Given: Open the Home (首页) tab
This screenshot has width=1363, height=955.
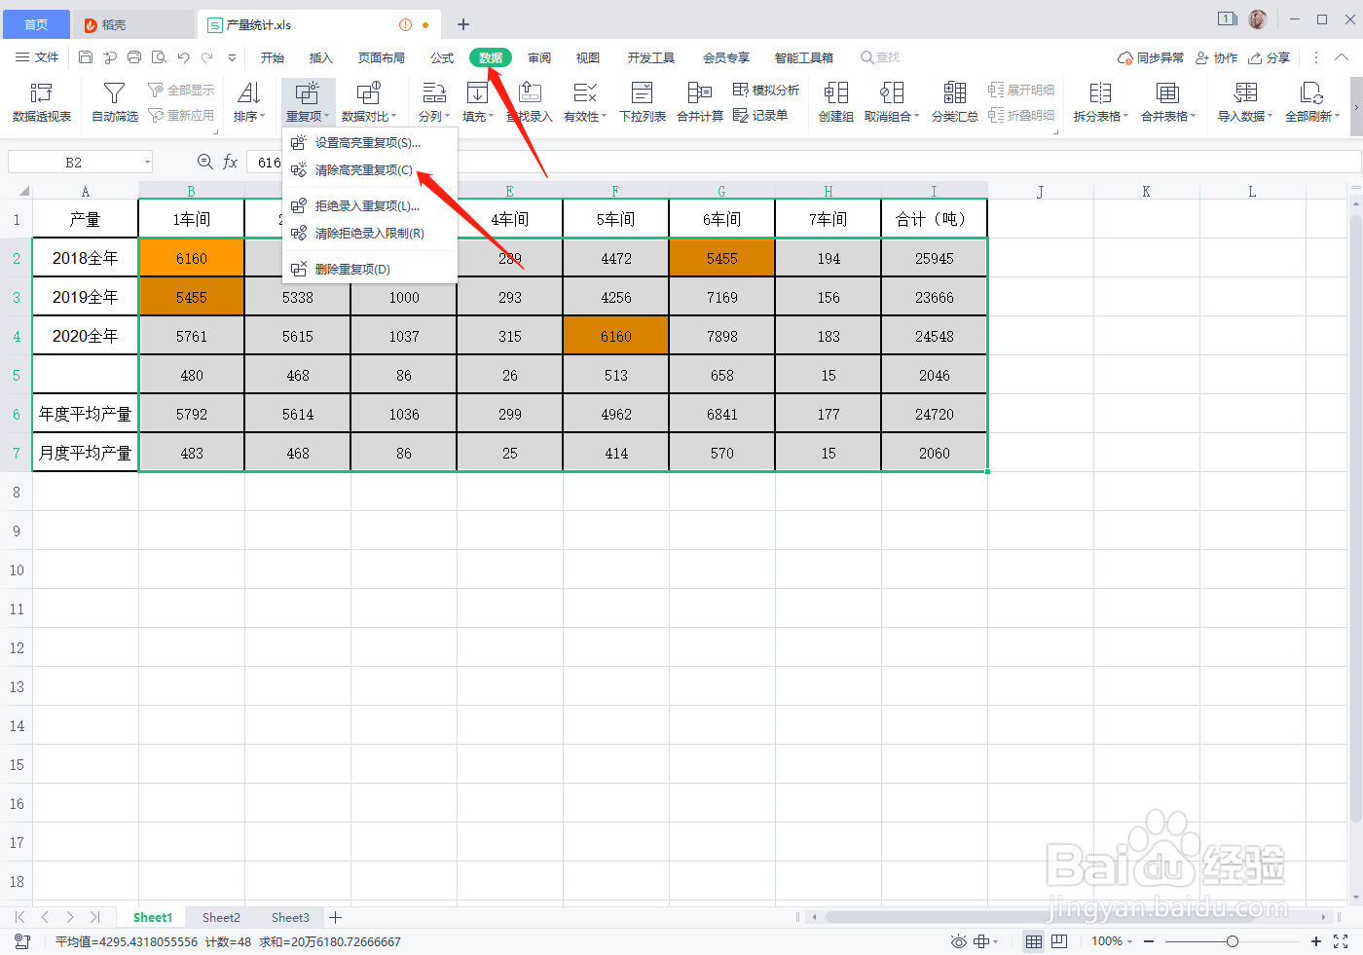Looking at the screenshot, I should [x=36, y=24].
